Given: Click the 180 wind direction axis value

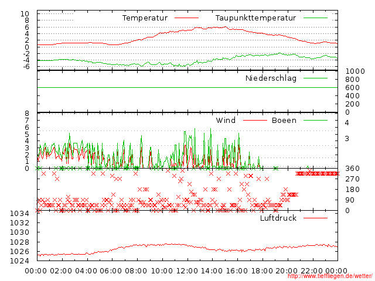Looking at the screenshot, I should [x=353, y=190].
